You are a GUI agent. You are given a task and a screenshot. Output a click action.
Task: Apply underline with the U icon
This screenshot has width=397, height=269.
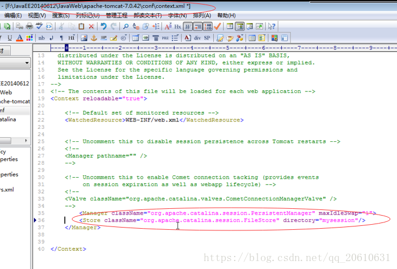(x=10, y=38)
